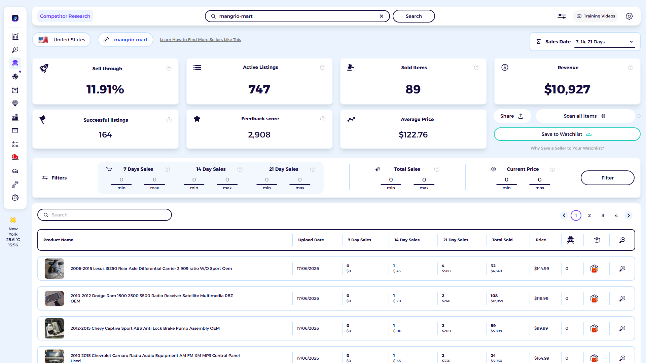Focus the Current Price max field
Image resolution: width=646 pixels, height=363 pixels.
(540, 180)
